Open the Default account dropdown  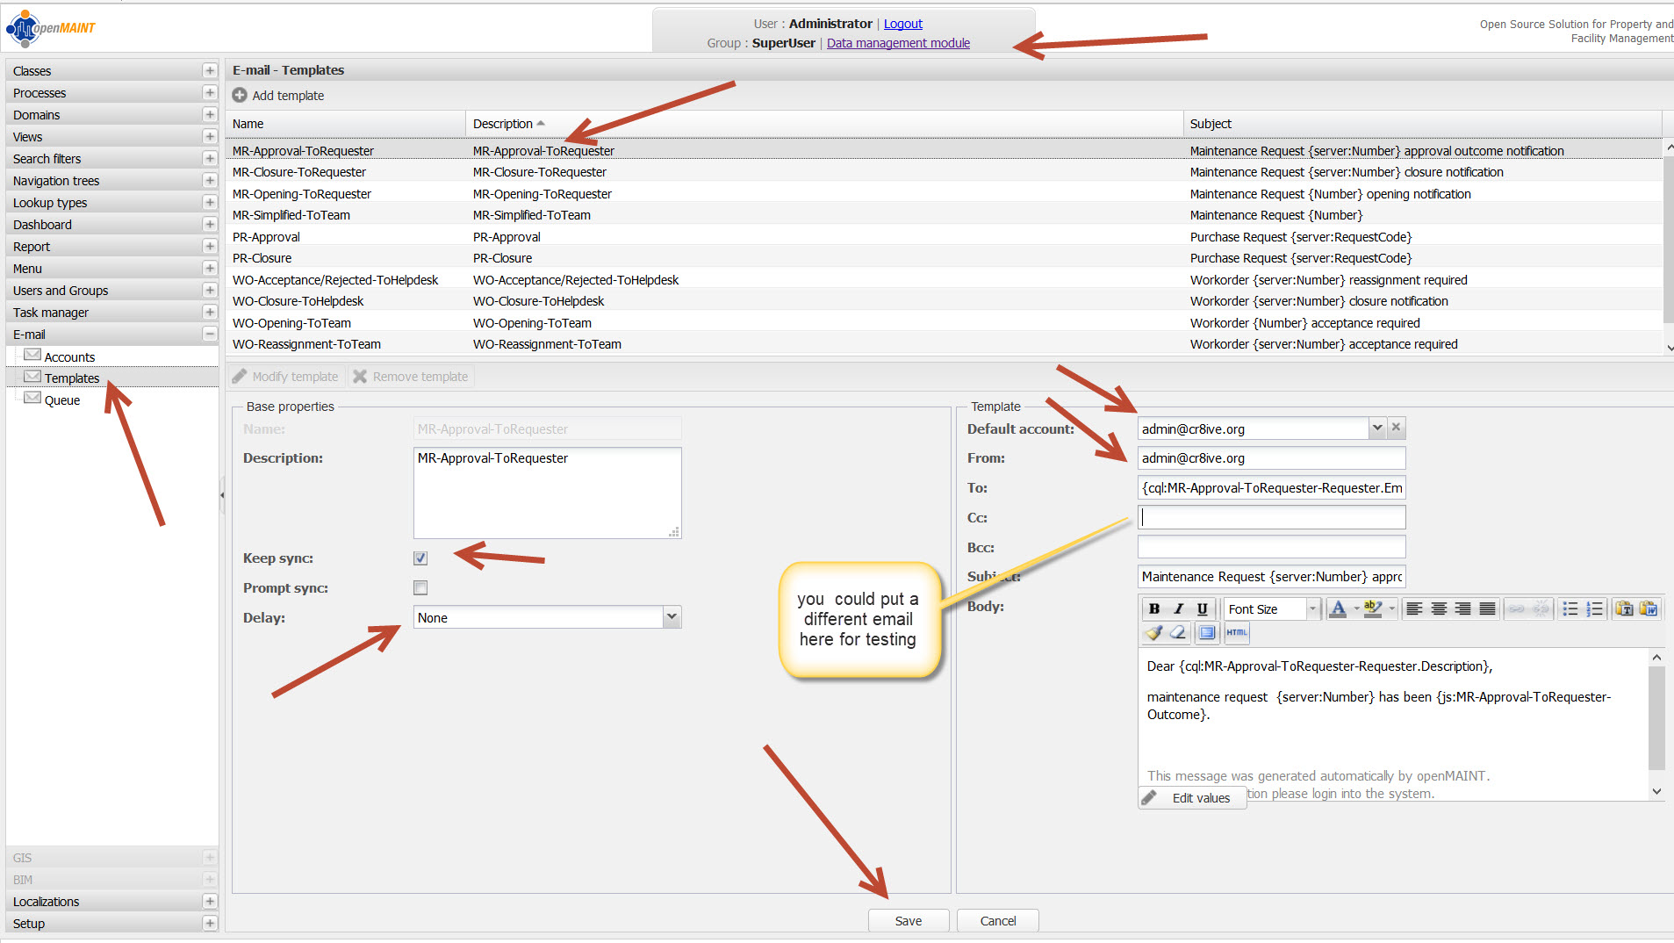1376,428
